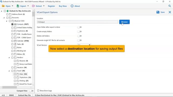Collapse the Travel tree node

point(9,71)
